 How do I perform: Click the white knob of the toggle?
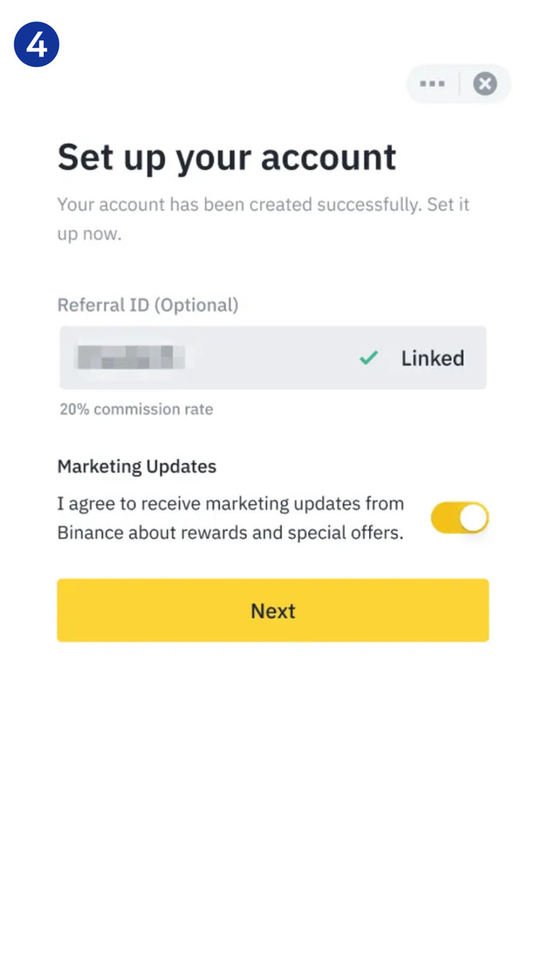click(x=474, y=518)
